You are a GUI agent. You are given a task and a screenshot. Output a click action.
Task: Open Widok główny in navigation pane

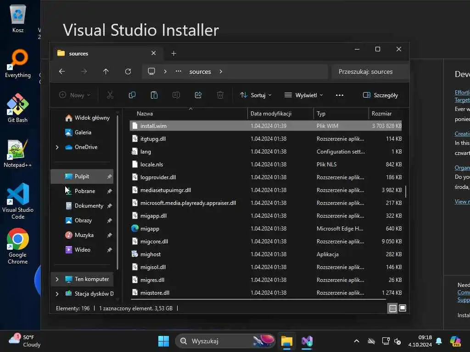click(x=87, y=118)
